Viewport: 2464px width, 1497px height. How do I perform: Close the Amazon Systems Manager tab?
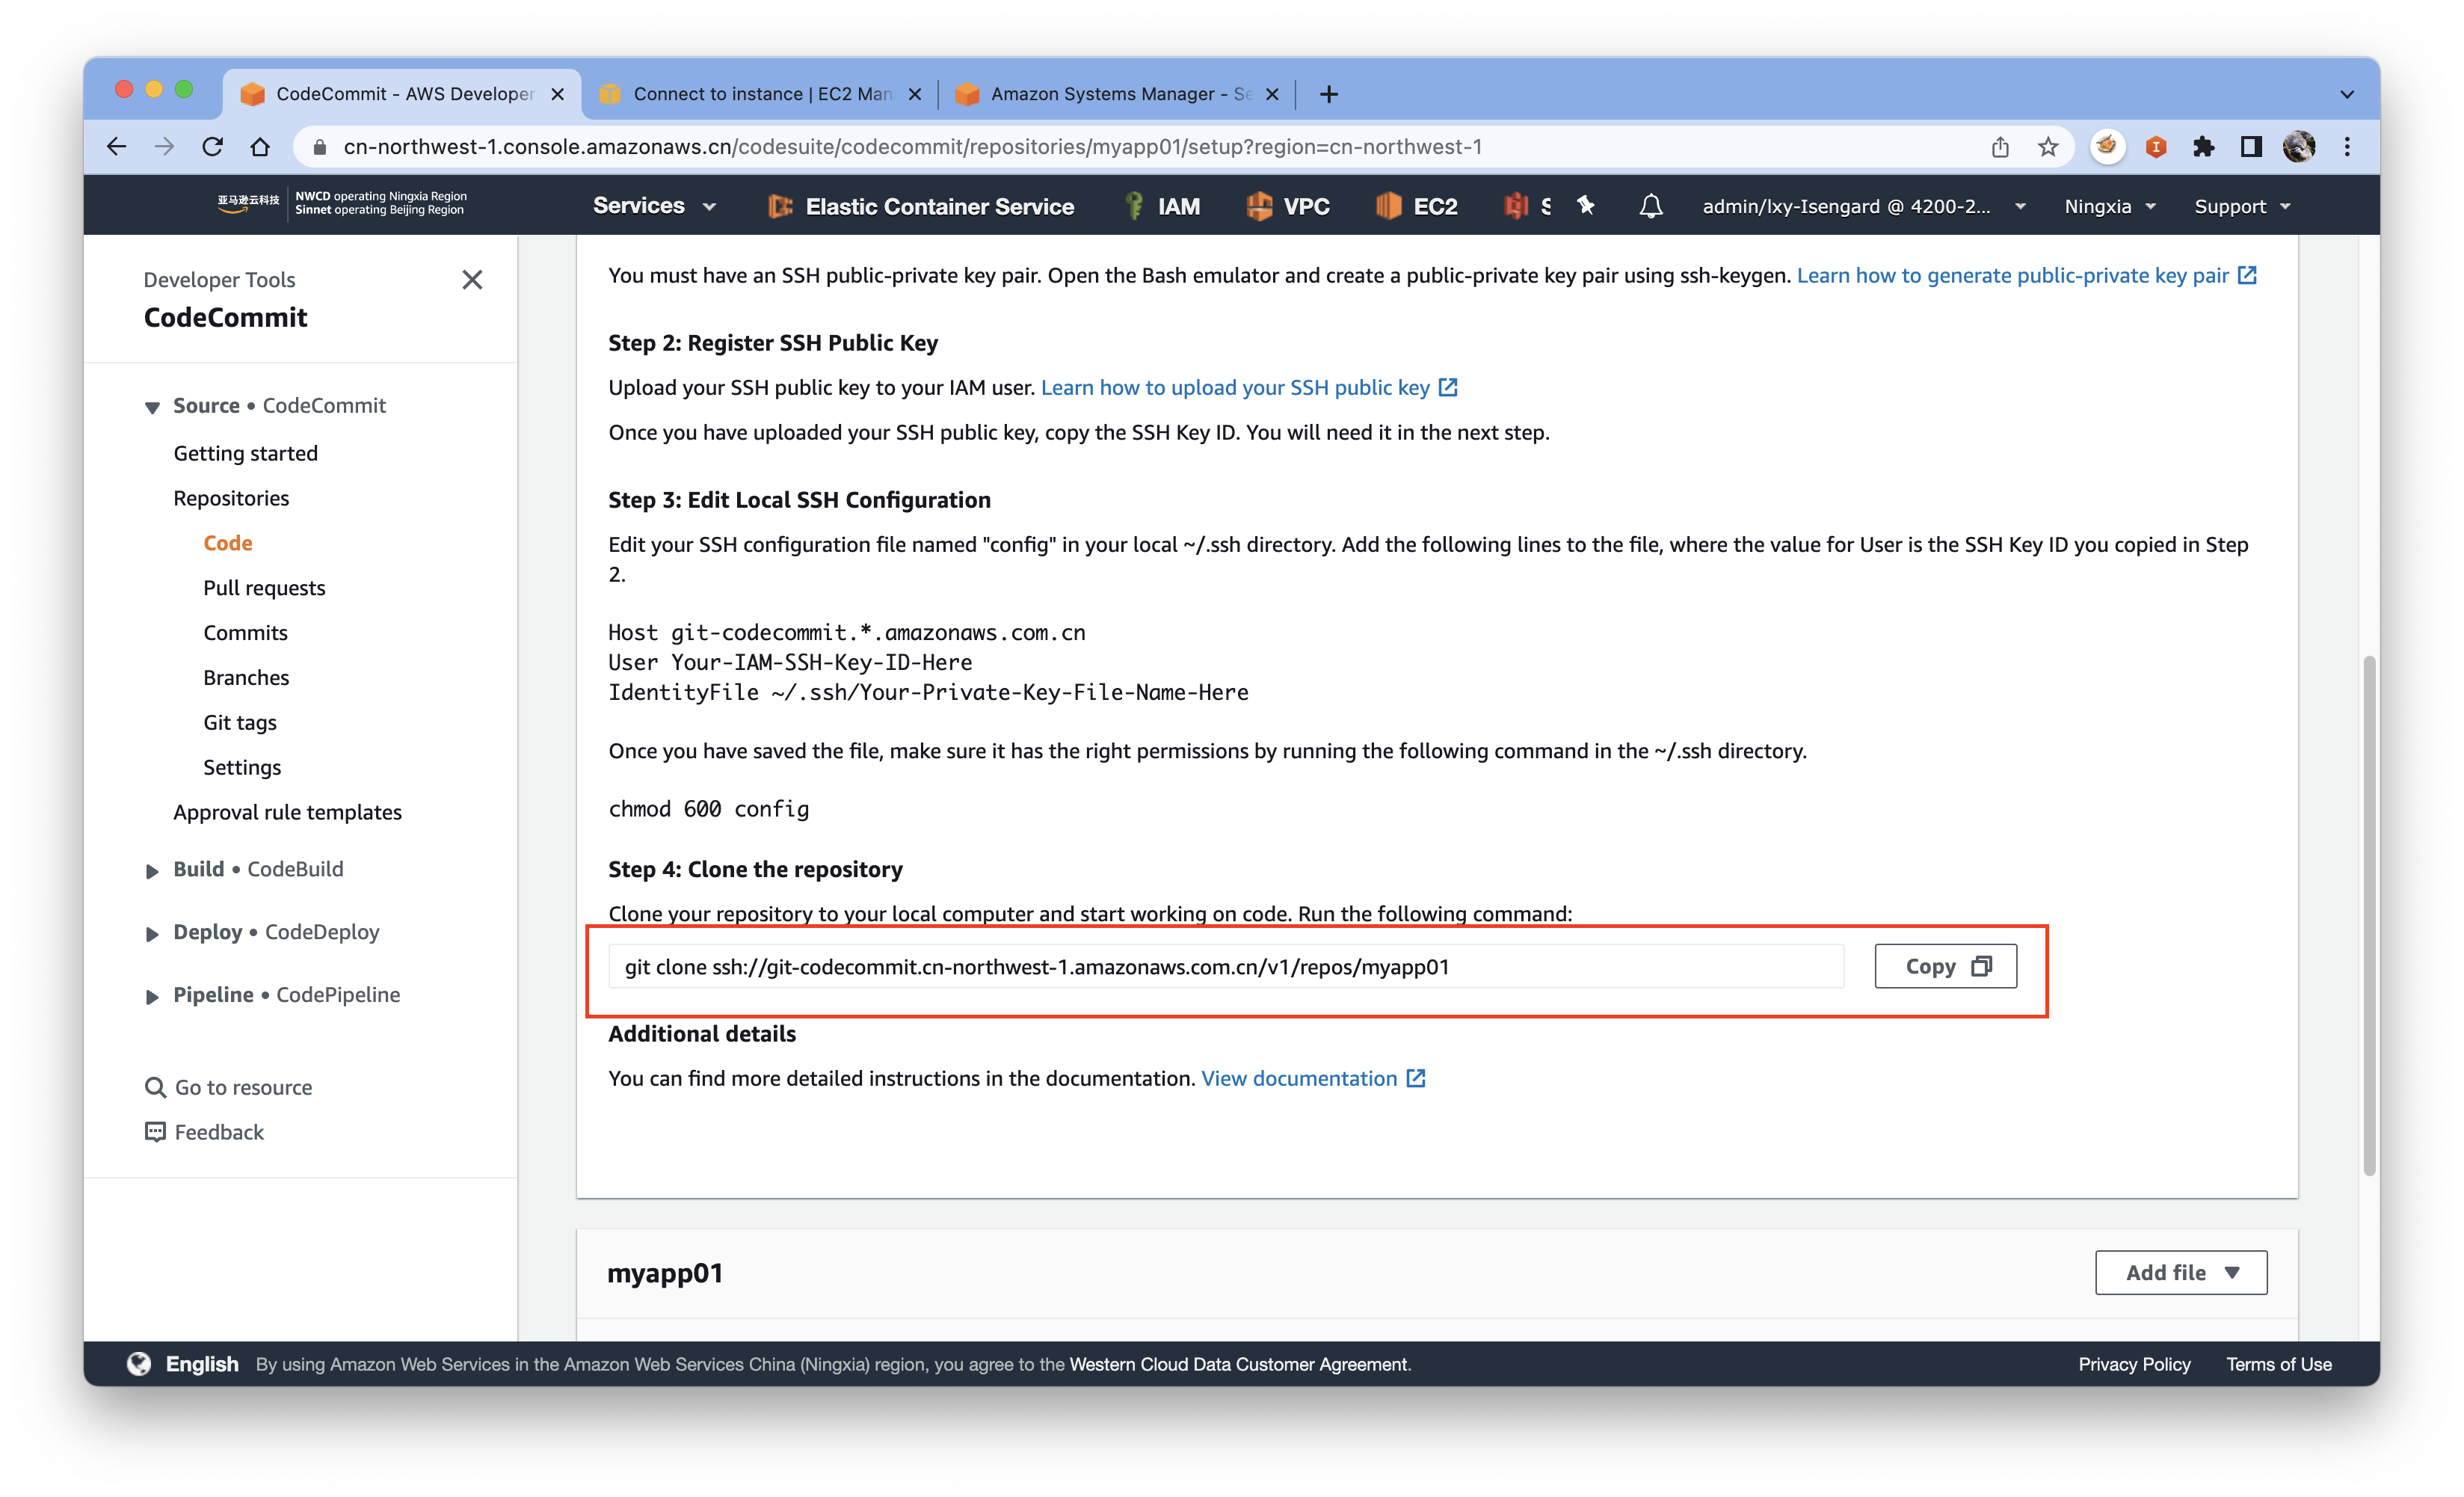tap(1272, 94)
